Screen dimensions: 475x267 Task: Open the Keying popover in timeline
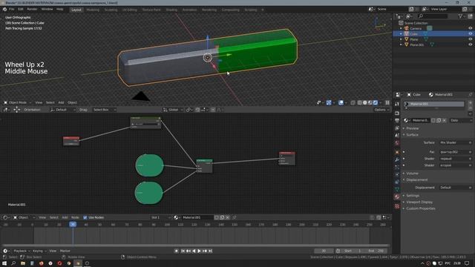coord(39,251)
